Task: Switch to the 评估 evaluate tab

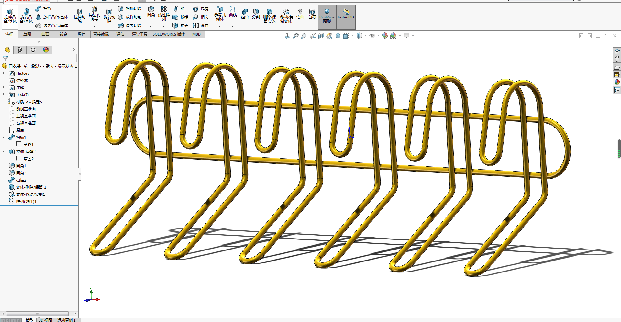Action: [120, 34]
